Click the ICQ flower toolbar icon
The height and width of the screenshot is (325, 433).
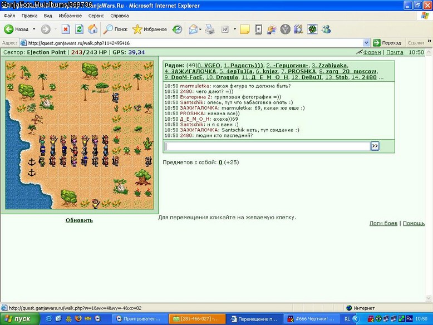click(312, 29)
